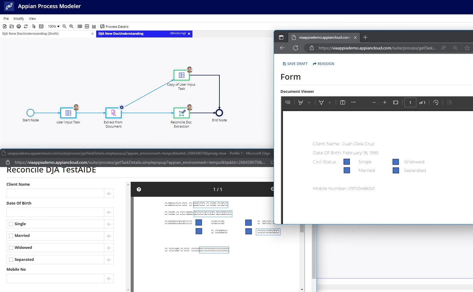Open the 100% zoom level dropdown

click(54, 26)
